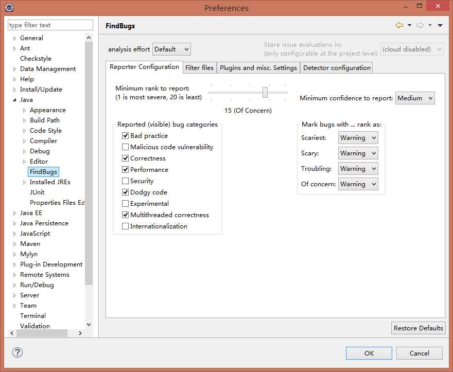The height and width of the screenshot is (372, 453).
Task: Click in the type filter text field
Action: (50, 25)
